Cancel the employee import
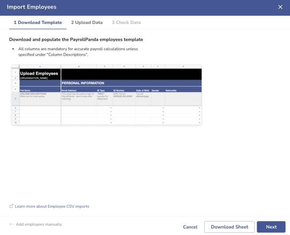Viewport: 290px width, 235px height. pyautogui.click(x=190, y=227)
